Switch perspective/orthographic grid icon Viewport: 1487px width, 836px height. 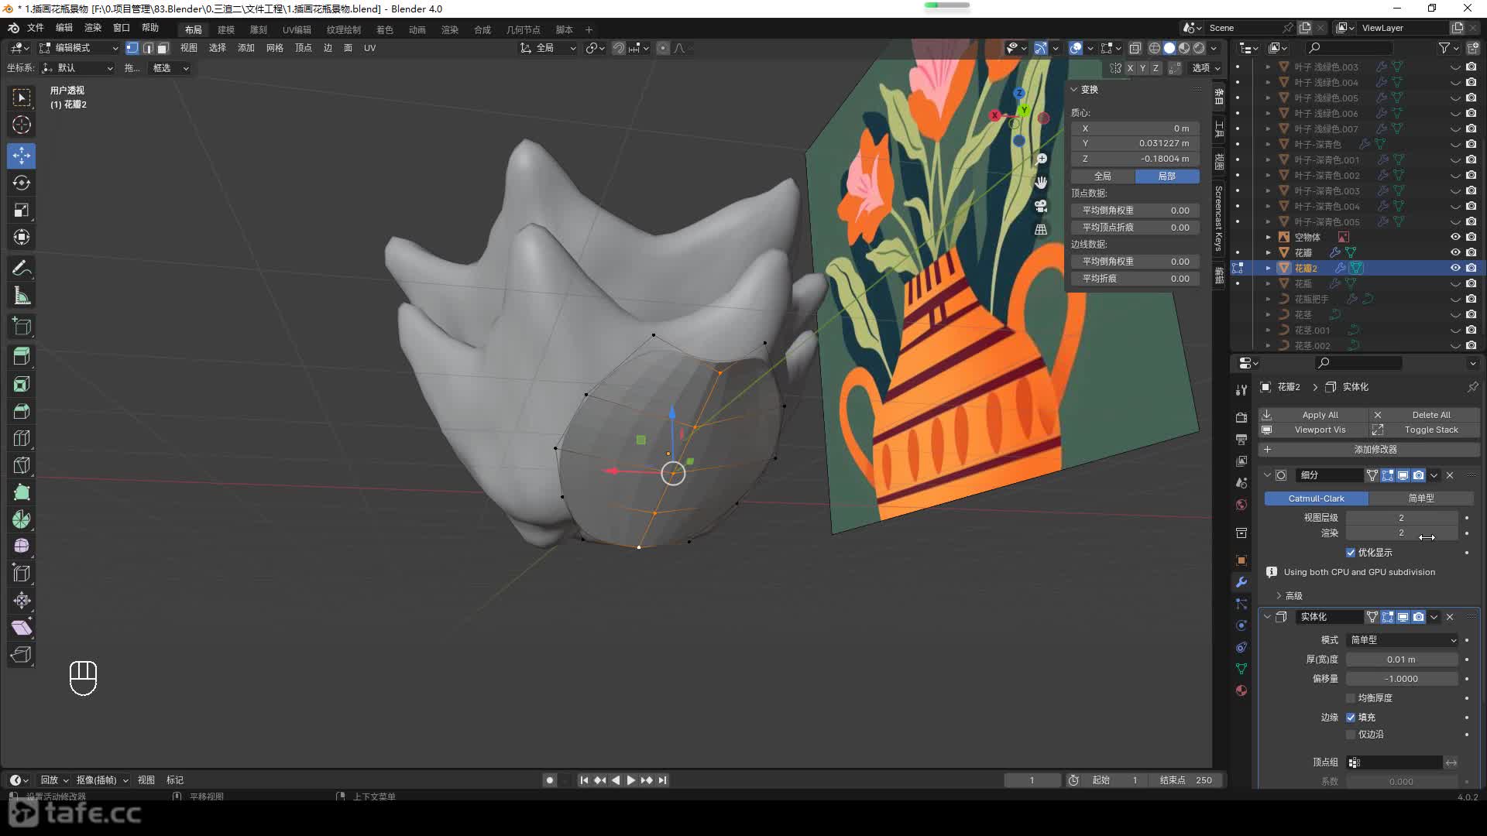[x=1042, y=229]
